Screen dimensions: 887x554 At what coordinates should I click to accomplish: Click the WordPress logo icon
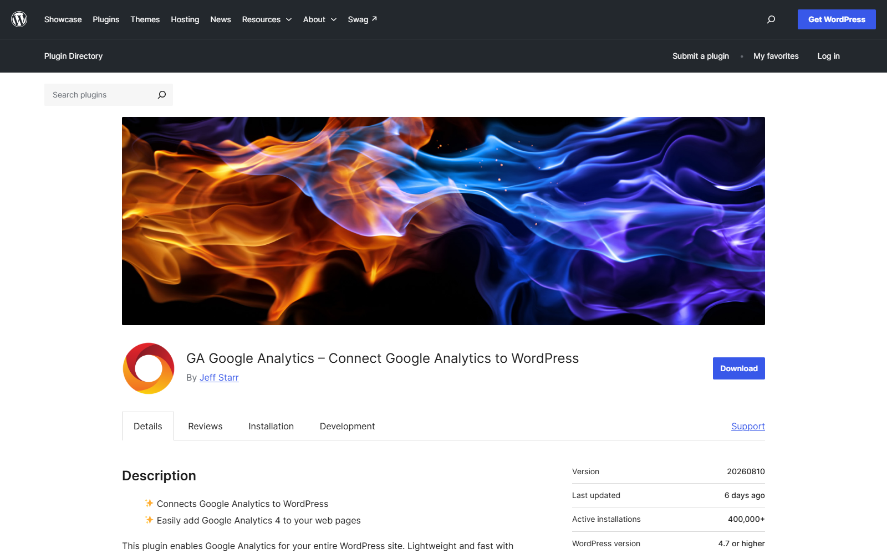pos(19,19)
